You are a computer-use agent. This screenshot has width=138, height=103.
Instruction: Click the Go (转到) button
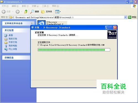click(132, 17)
